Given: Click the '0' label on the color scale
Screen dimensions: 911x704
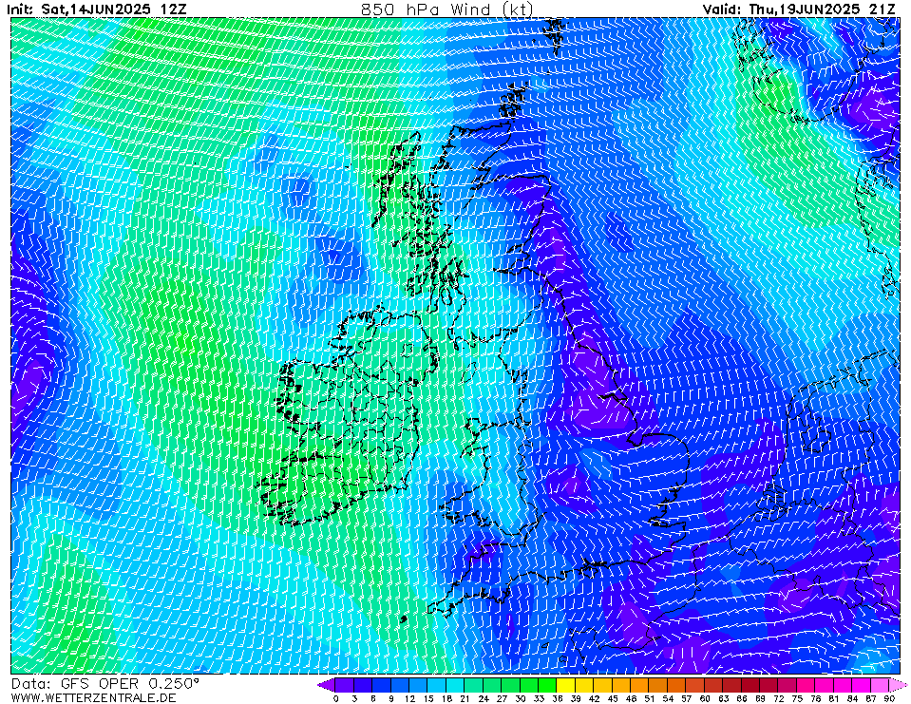Looking at the screenshot, I should pyautogui.click(x=335, y=698).
